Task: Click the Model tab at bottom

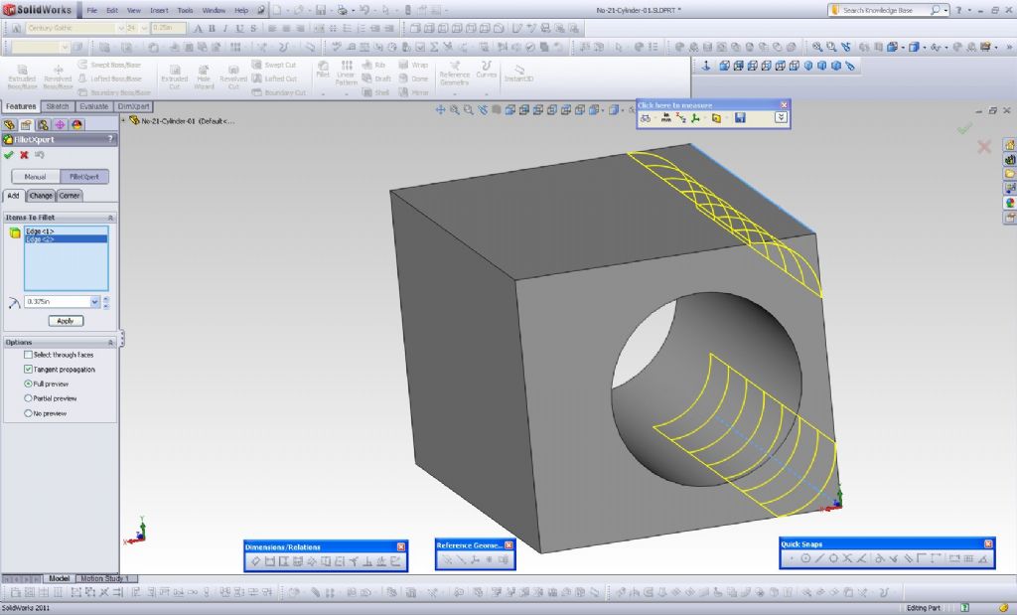Action: (59, 578)
